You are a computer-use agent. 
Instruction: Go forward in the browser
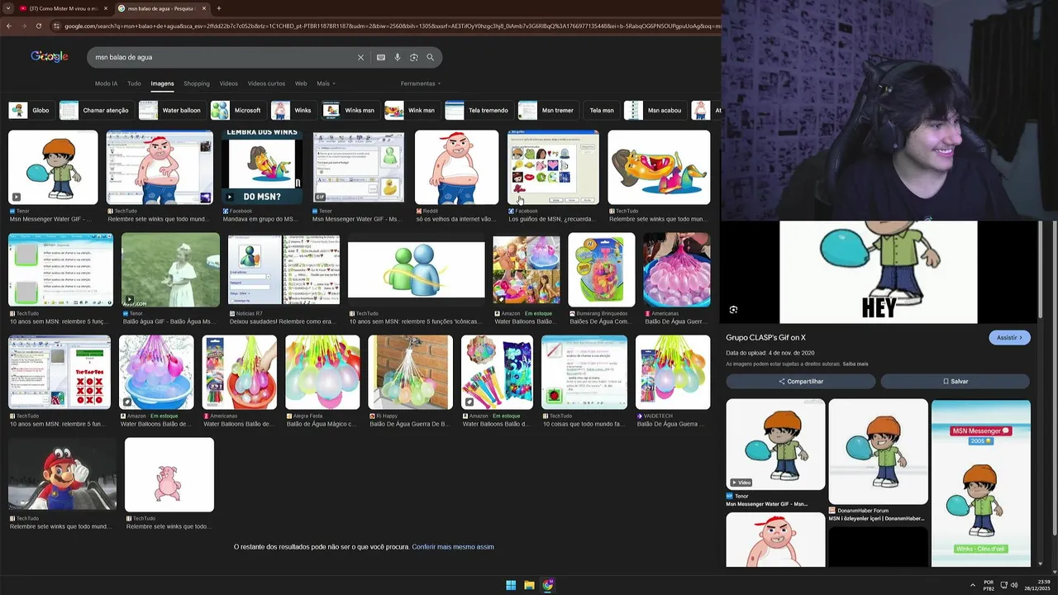[24, 26]
